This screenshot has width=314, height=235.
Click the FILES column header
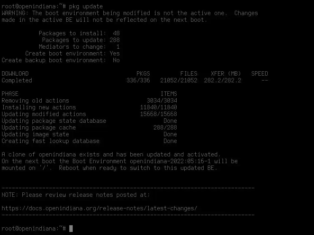pyautogui.click(x=189, y=73)
